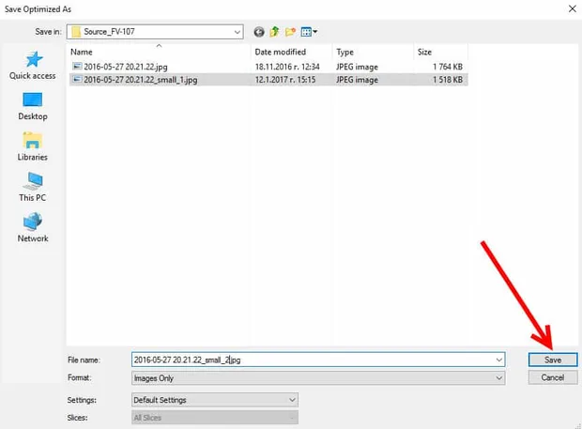Click the Back navigation icon
582x429 pixels.
click(x=259, y=32)
